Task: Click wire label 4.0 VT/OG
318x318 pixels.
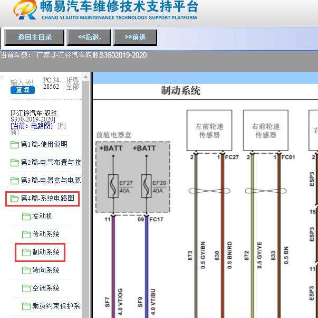Action: 120,302
